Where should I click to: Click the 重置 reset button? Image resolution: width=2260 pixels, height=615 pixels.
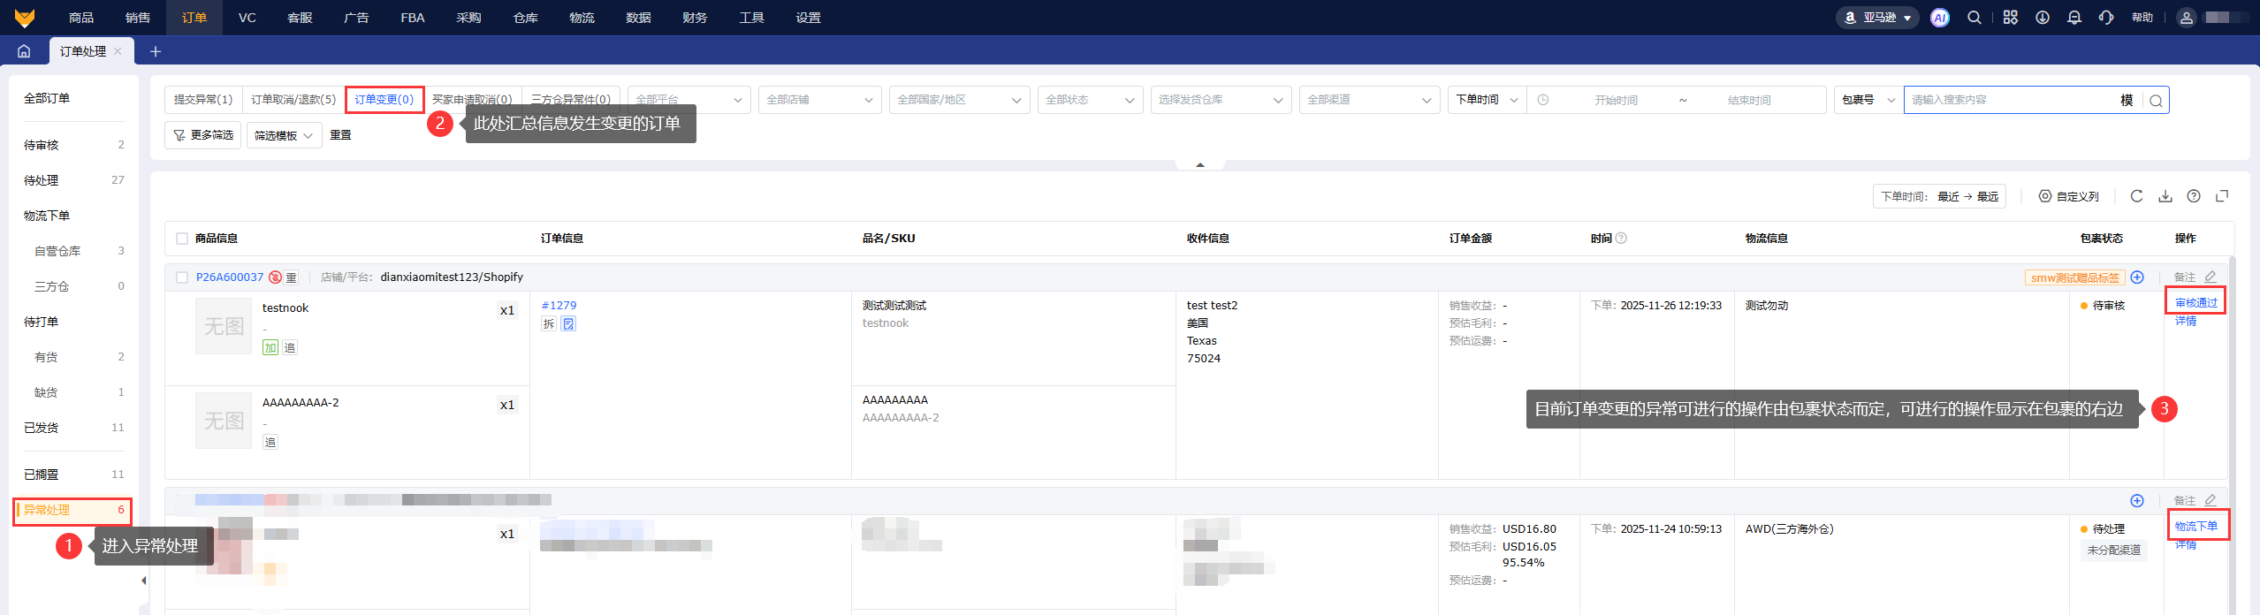tap(340, 135)
